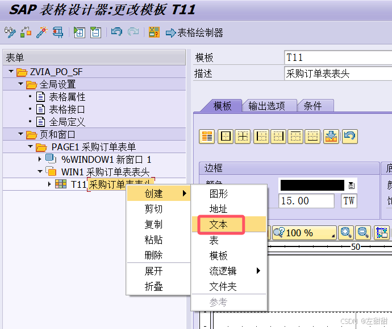Click the 15.00 border width field
Viewport: 392px width, 329px height.
tap(306, 201)
